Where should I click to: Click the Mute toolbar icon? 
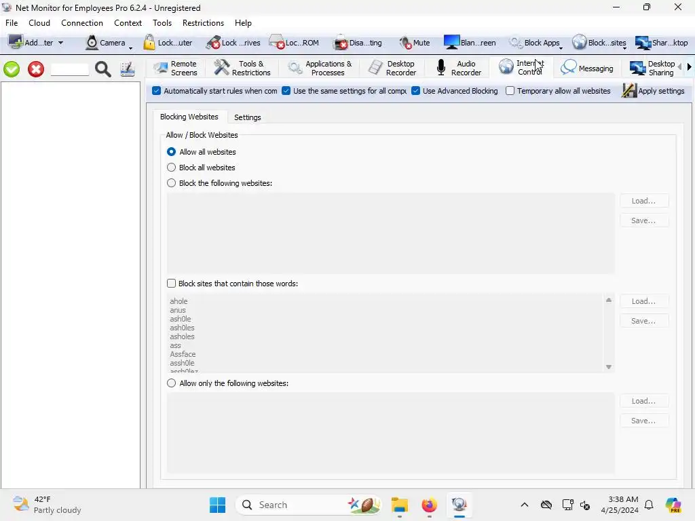(x=405, y=43)
